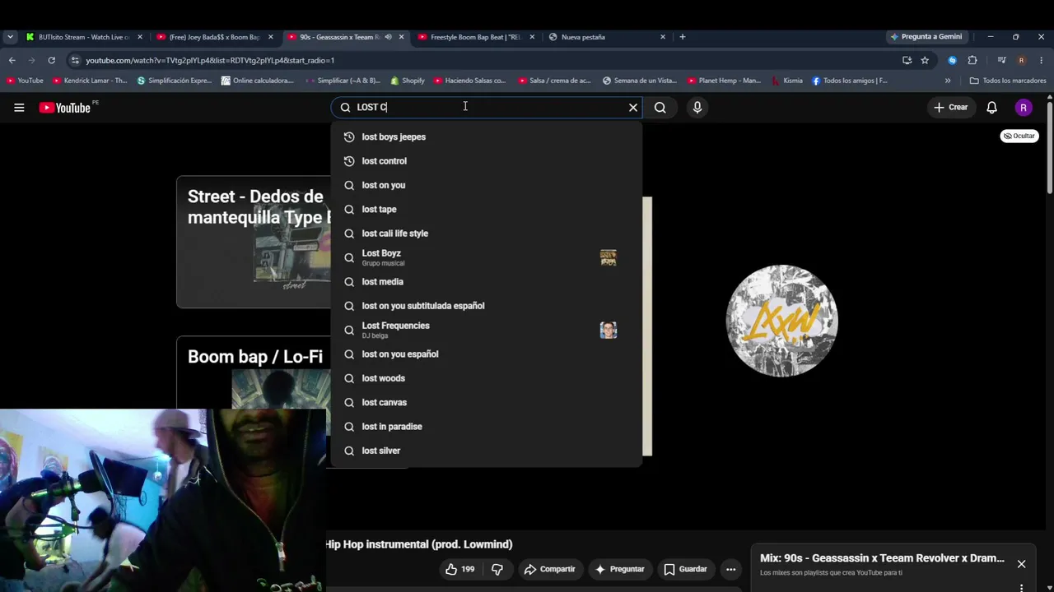Select 'lost in paradise' suggestion

[x=486, y=427]
